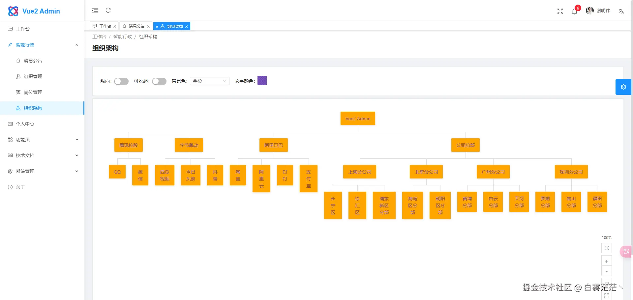
Task: Open the settings gear panel button
Action: click(x=623, y=87)
